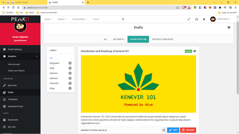The width and height of the screenshot is (239, 134).
Task: Open the Communities dropdown
Action: [80, 19]
